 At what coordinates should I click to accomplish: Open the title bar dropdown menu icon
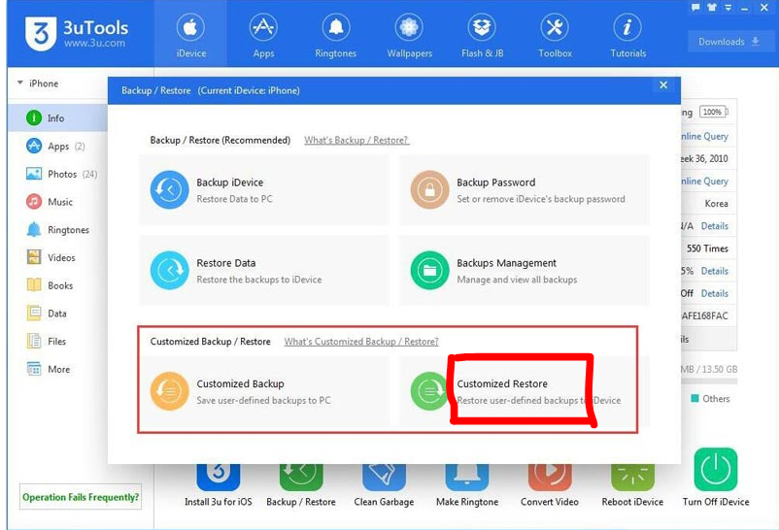point(728,8)
